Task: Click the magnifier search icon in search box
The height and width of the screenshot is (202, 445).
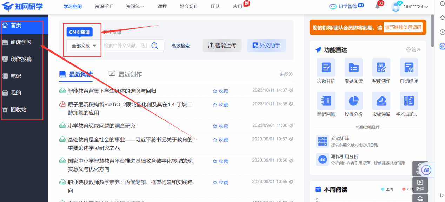Action: click(154, 46)
